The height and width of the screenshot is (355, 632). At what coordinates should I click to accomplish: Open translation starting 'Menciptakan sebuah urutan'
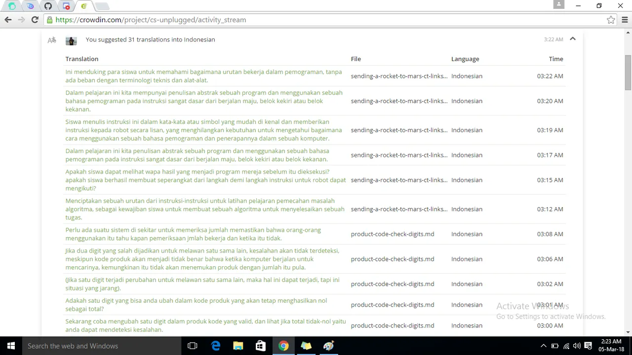(205, 209)
